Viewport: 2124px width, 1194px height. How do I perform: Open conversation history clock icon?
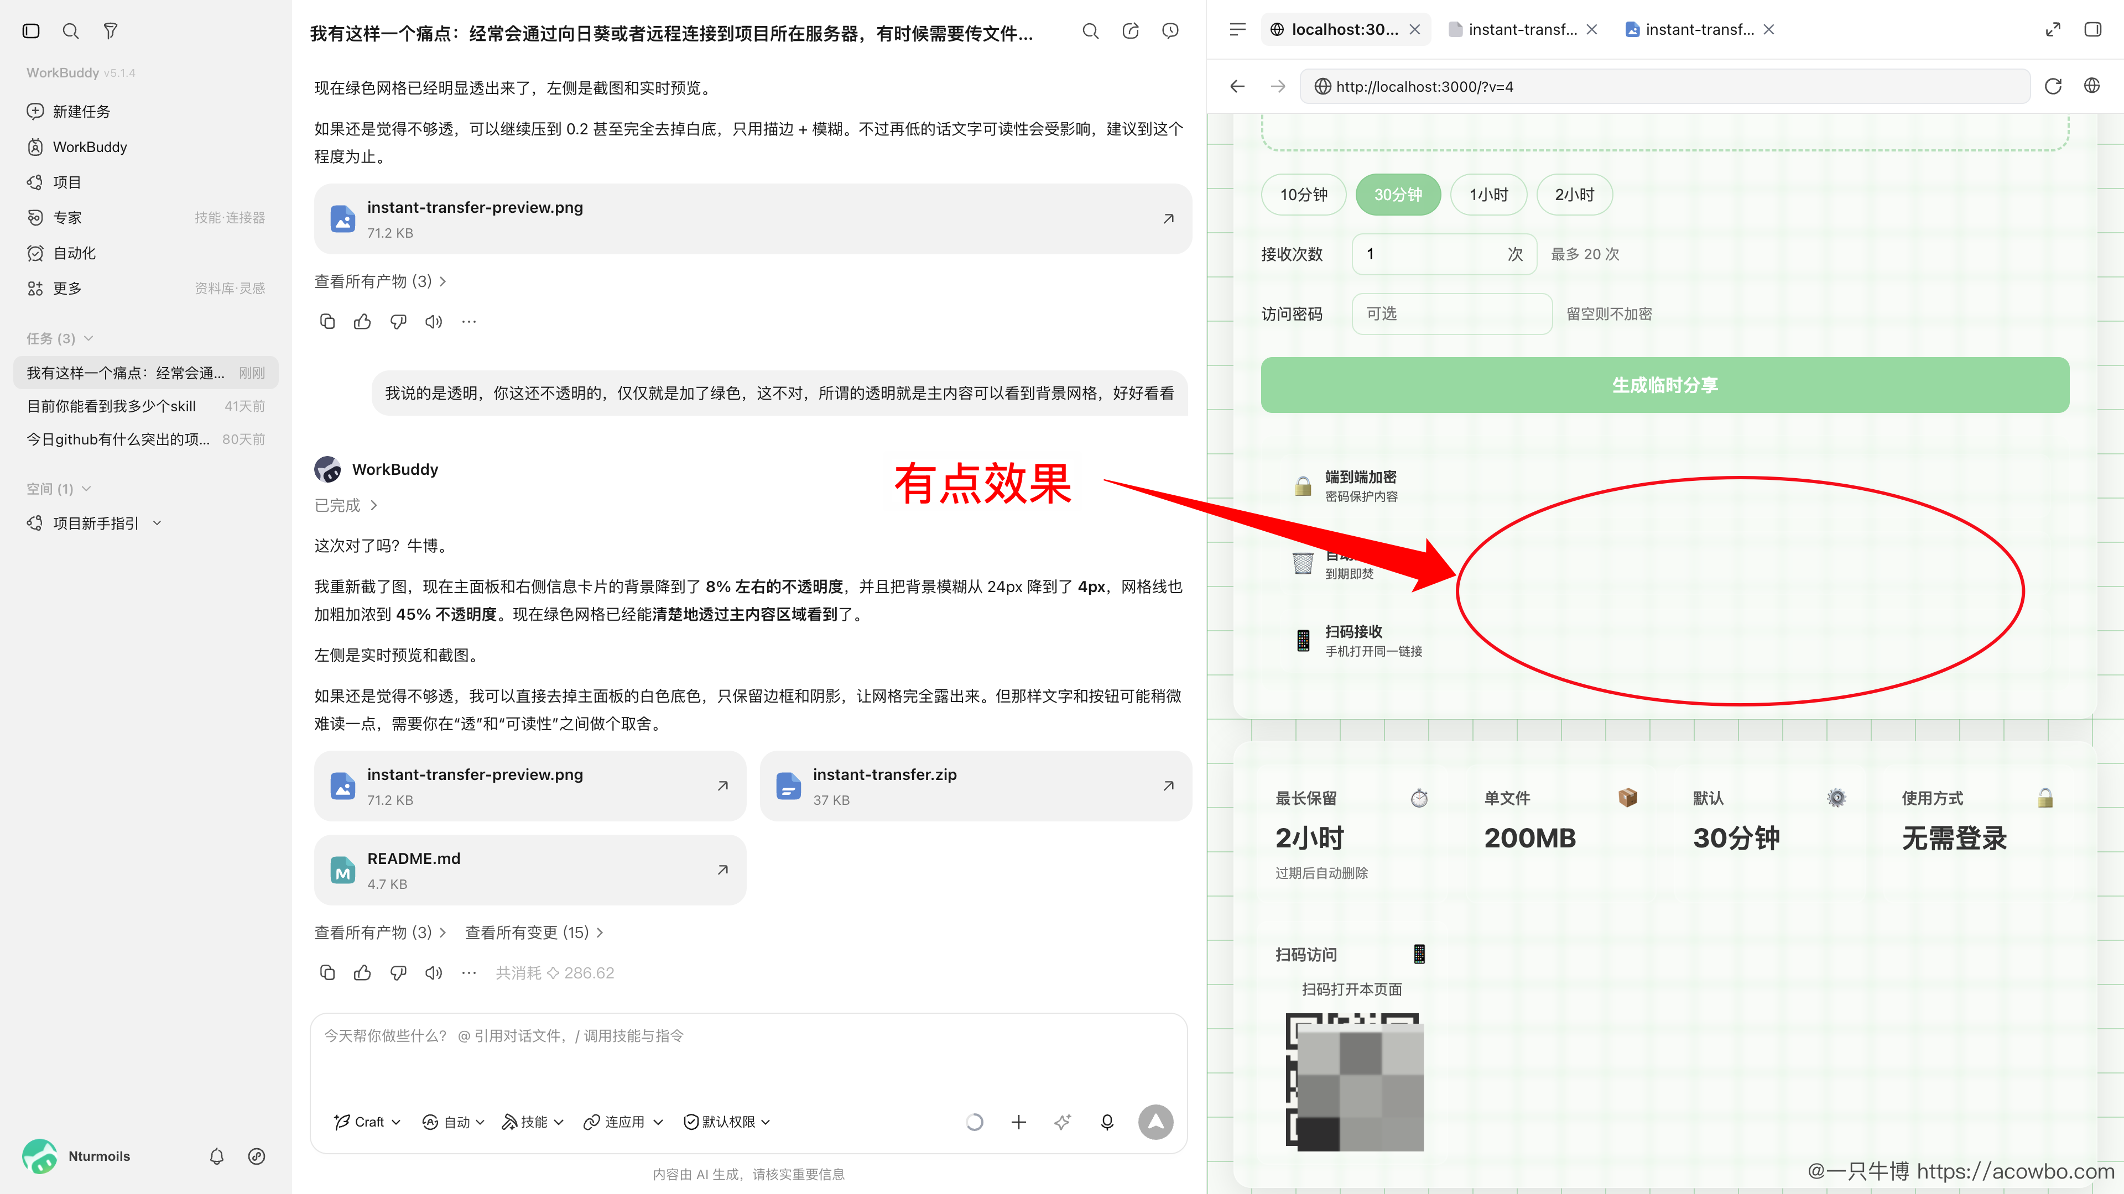[x=1170, y=32]
